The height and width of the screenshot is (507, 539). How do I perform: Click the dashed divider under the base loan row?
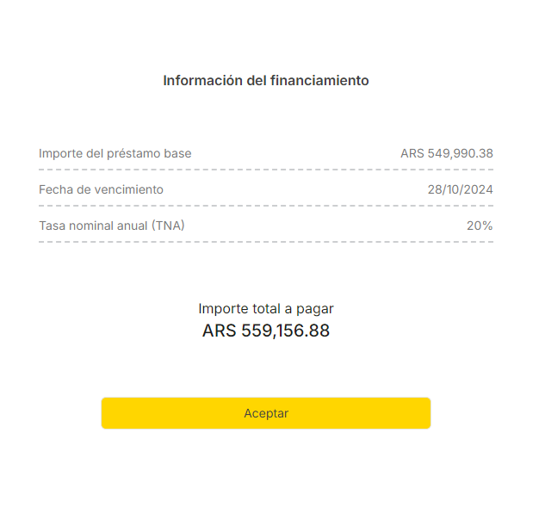pyautogui.click(x=266, y=170)
